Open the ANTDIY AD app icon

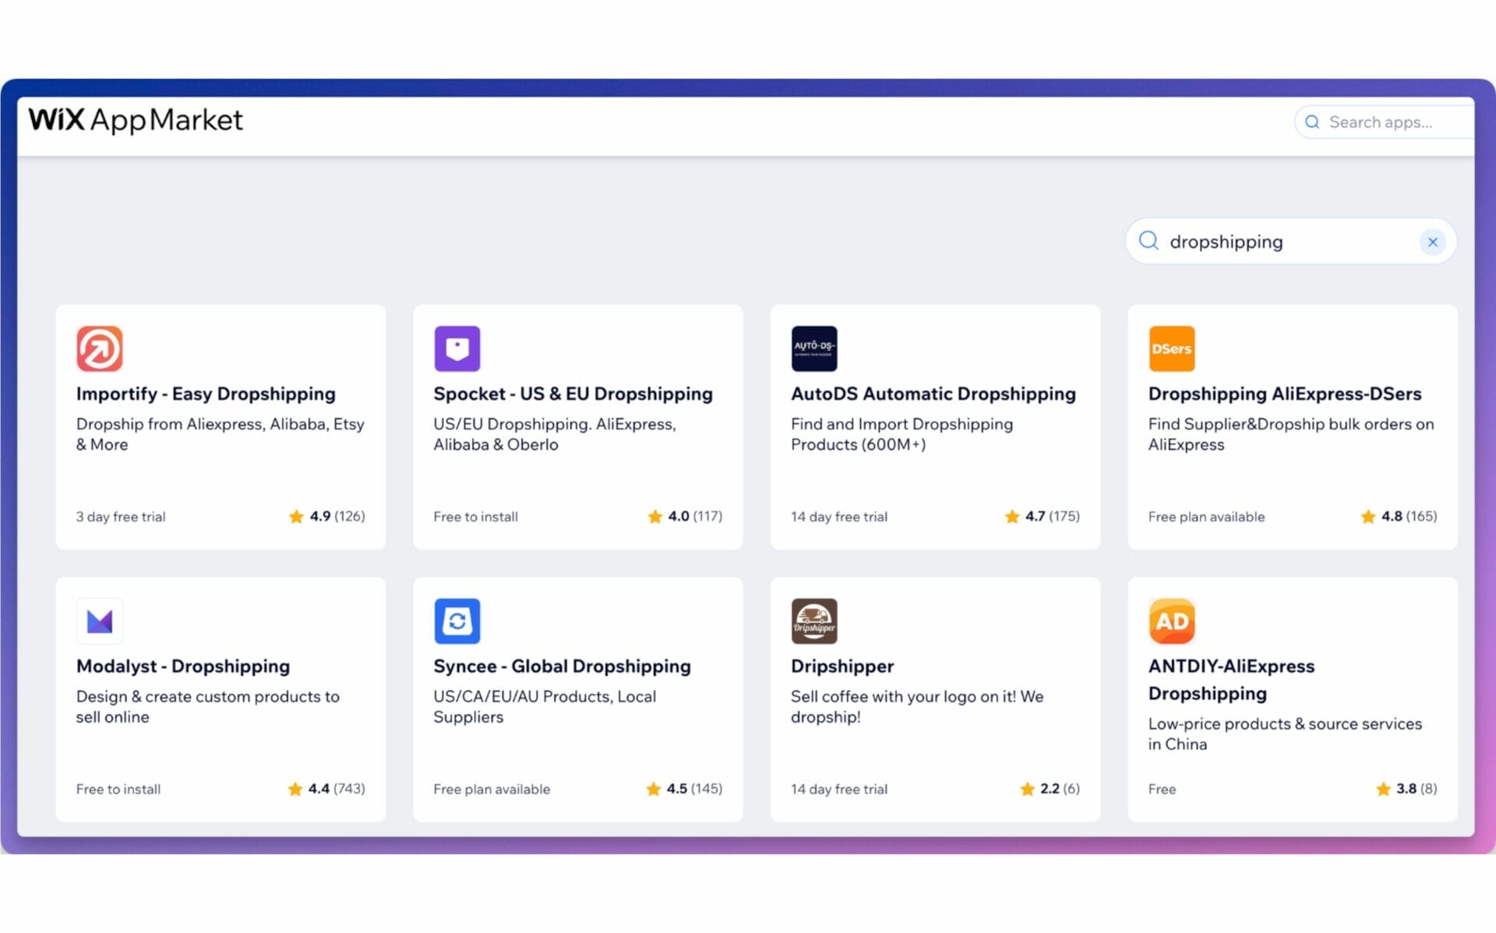tap(1171, 621)
